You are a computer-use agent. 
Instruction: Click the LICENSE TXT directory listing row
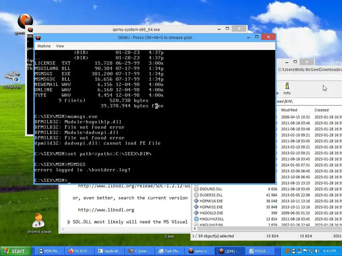tap(99, 63)
